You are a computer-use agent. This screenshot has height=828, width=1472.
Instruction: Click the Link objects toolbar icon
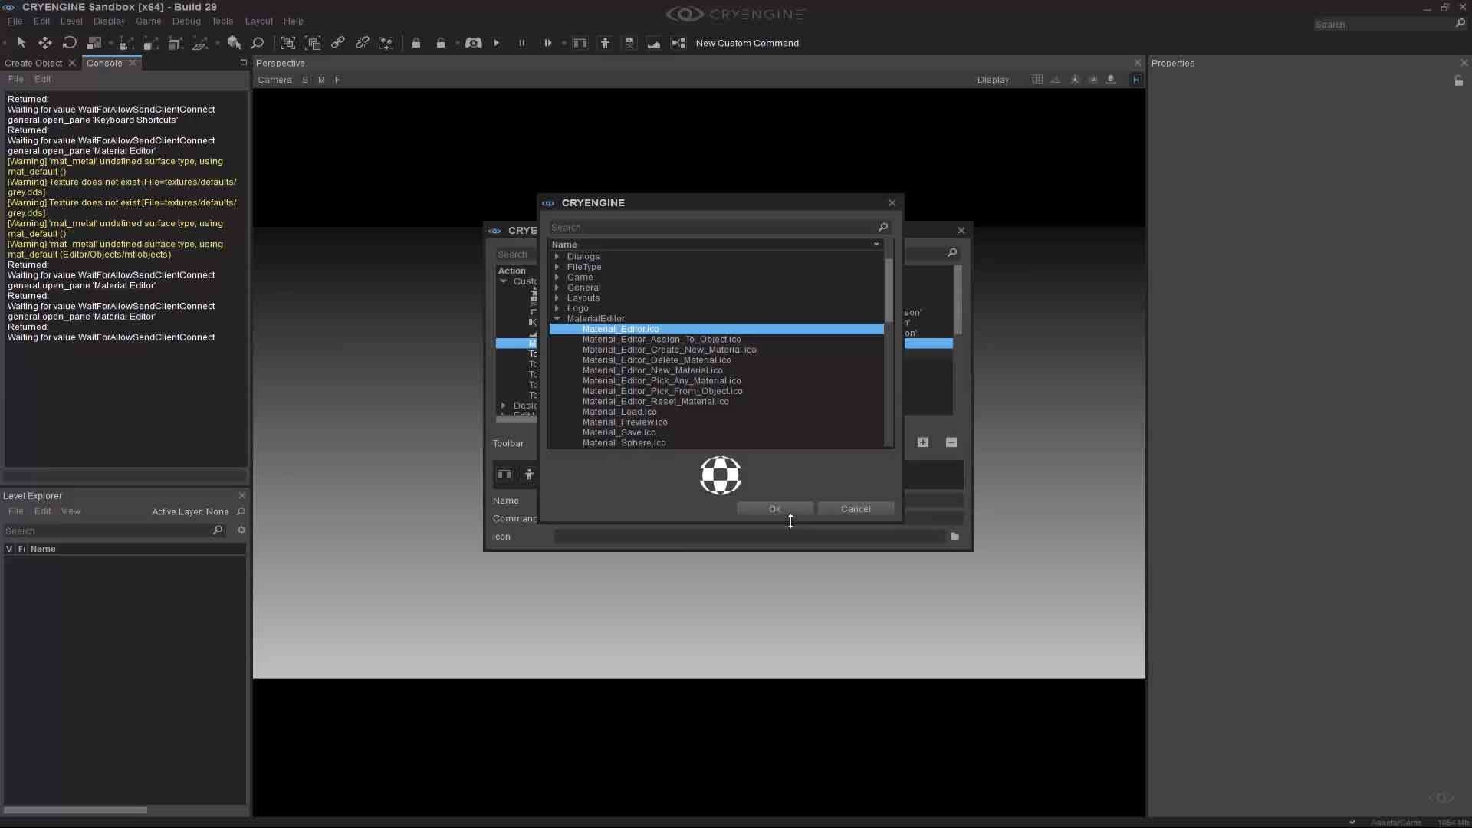(338, 43)
